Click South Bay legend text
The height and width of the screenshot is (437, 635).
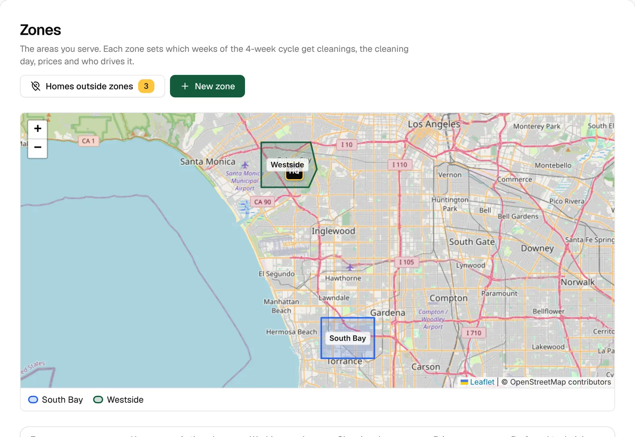pyautogui.click(x=62, y=400)
